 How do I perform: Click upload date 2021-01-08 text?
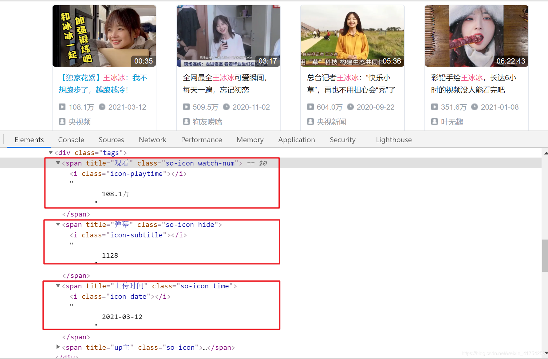coord(500,107)
